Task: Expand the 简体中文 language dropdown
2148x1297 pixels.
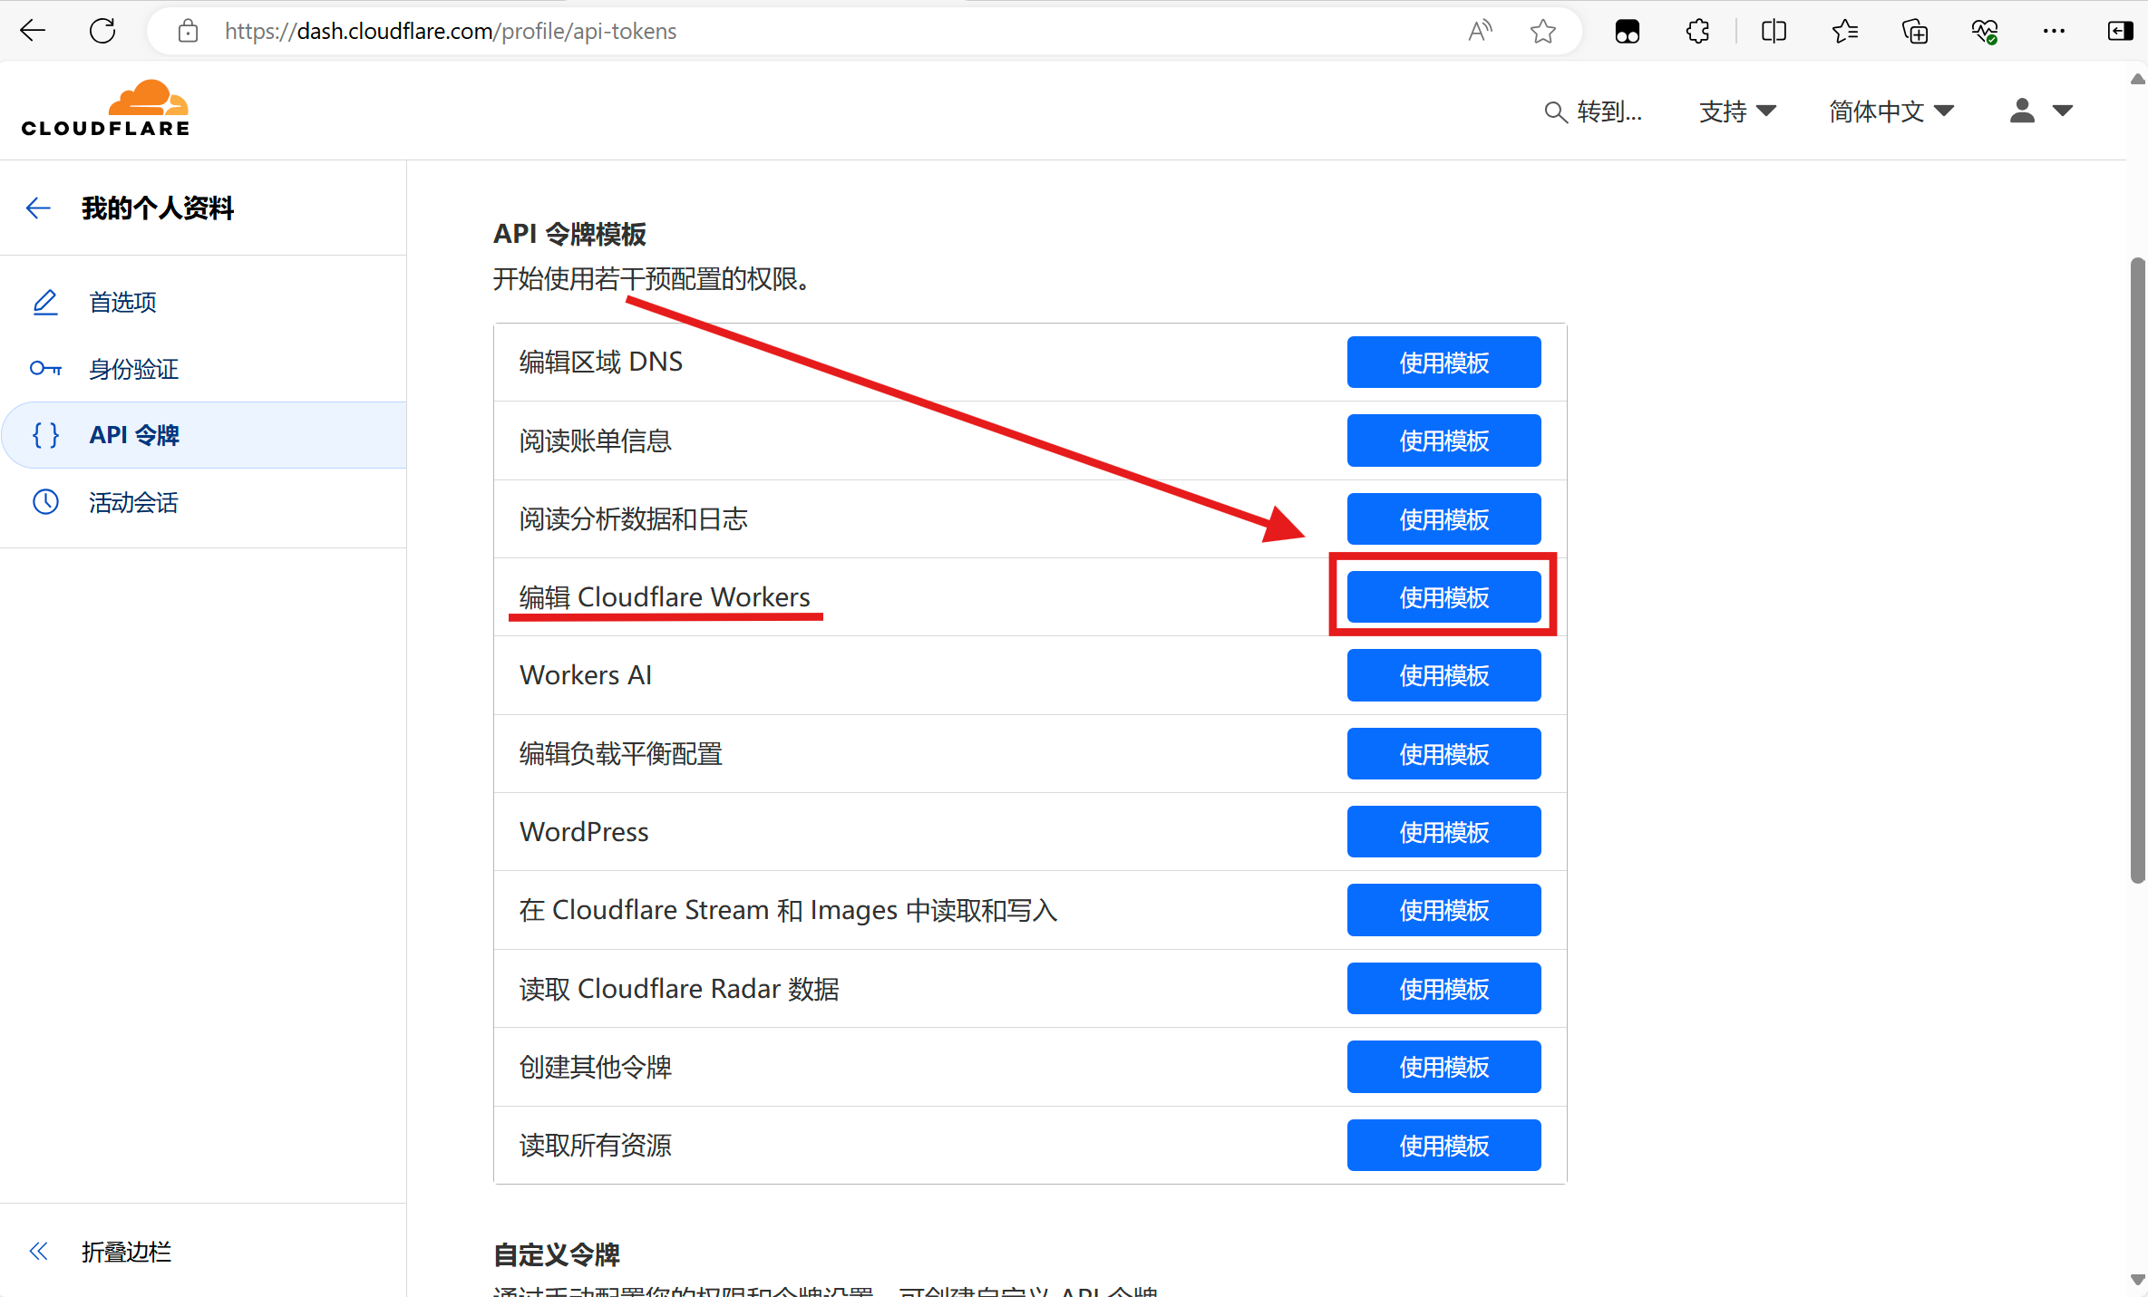Action: (1890, 111)
